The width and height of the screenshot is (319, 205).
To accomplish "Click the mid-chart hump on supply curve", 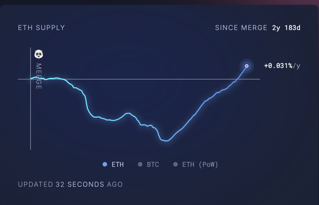I will [128, 113].
